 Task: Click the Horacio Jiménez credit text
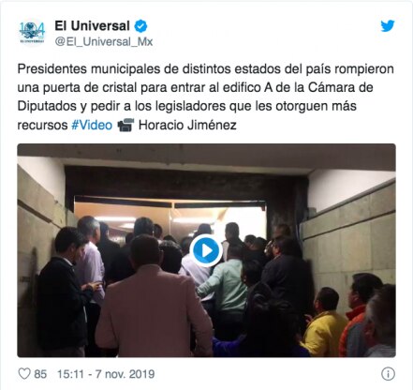[187, 125]
